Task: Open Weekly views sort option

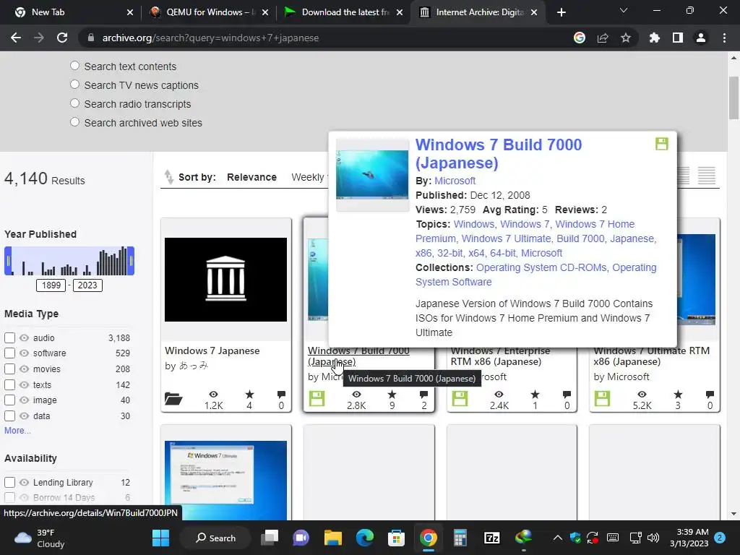Action: [x=309, y=177]
